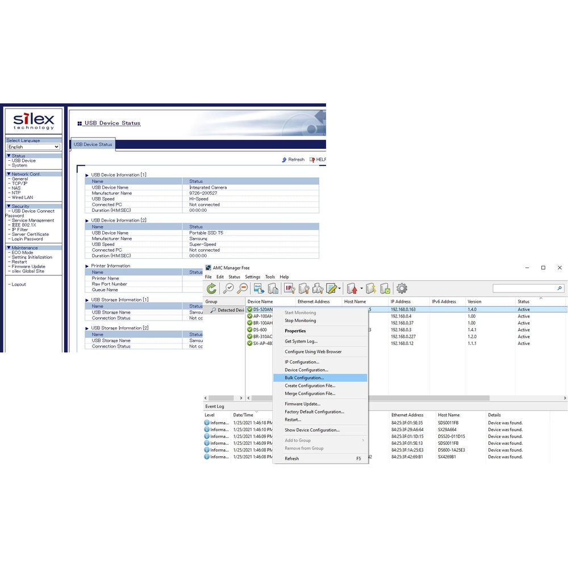This screenshot has height=568, width=568.
Task: Click the IP Configuration toolbar icon
Action: (290, 289)
